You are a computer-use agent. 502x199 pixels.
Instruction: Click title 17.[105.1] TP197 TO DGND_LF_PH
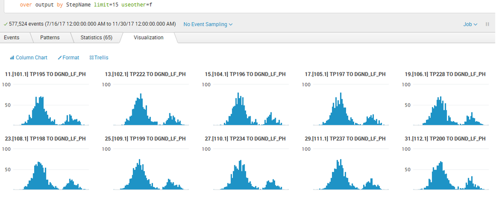pyautogui.click(x=345, y=74)
